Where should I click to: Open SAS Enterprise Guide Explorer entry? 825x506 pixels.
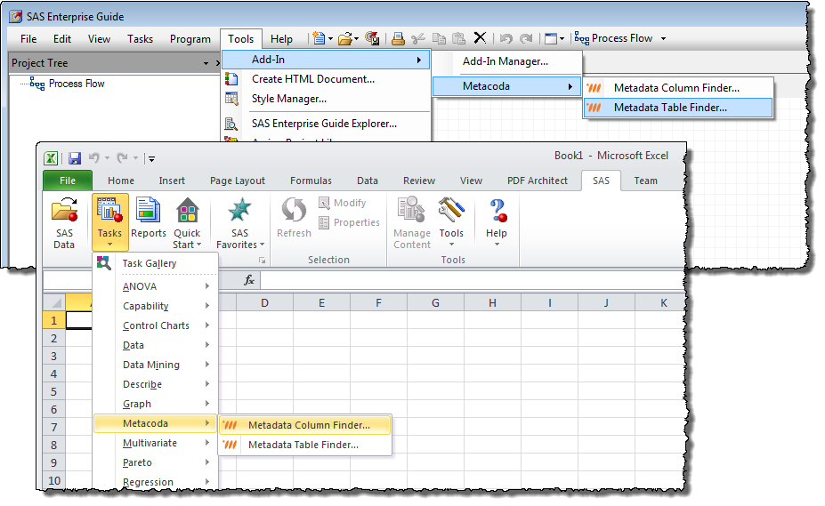pyautogui.click(x=327, y=124)
